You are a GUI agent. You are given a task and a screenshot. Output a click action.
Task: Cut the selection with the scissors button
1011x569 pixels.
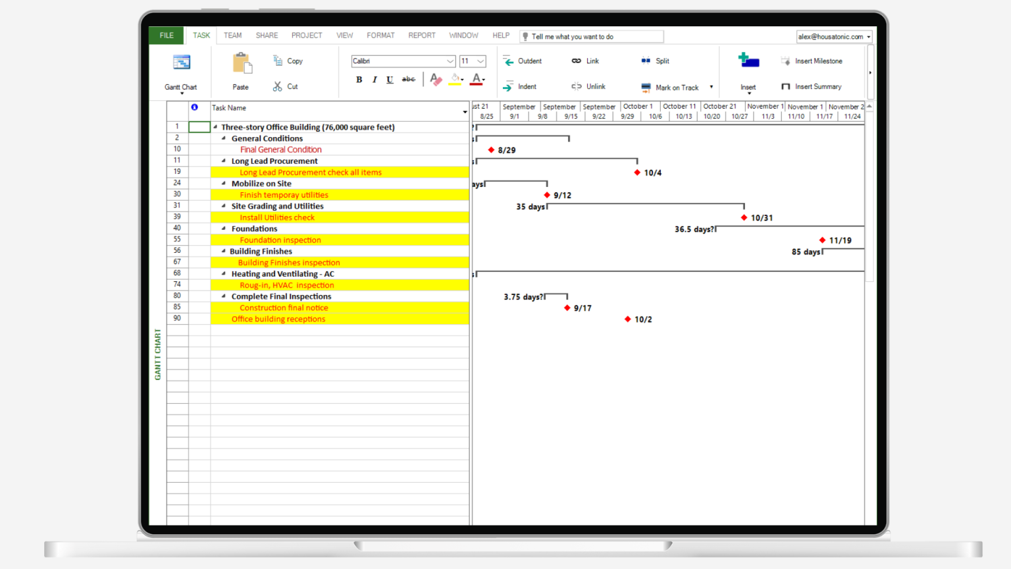tap(286, 86)
